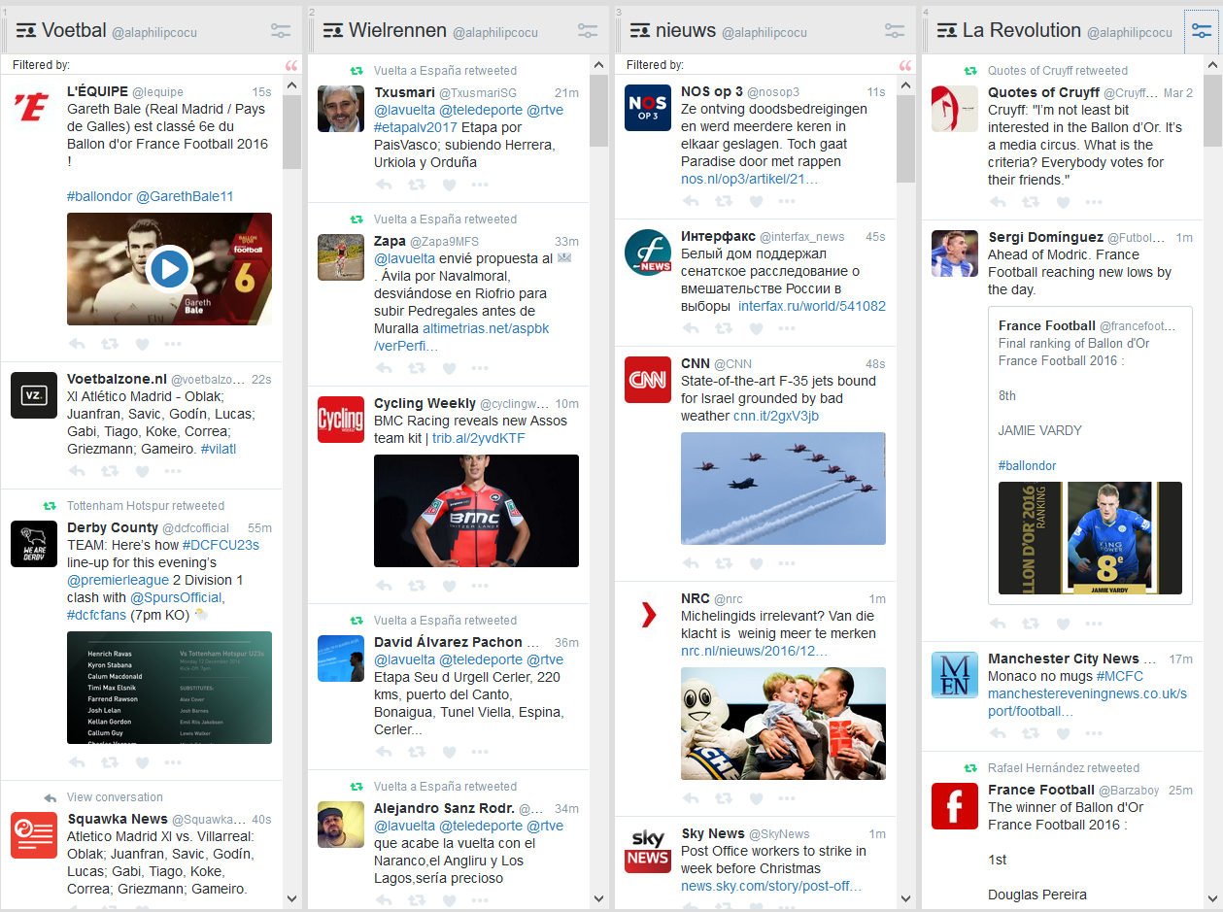The width and height of the screenshot is (1223, 912).
Task: Like the NOS op 3 tweet
Action: click(x=756, y=201)
